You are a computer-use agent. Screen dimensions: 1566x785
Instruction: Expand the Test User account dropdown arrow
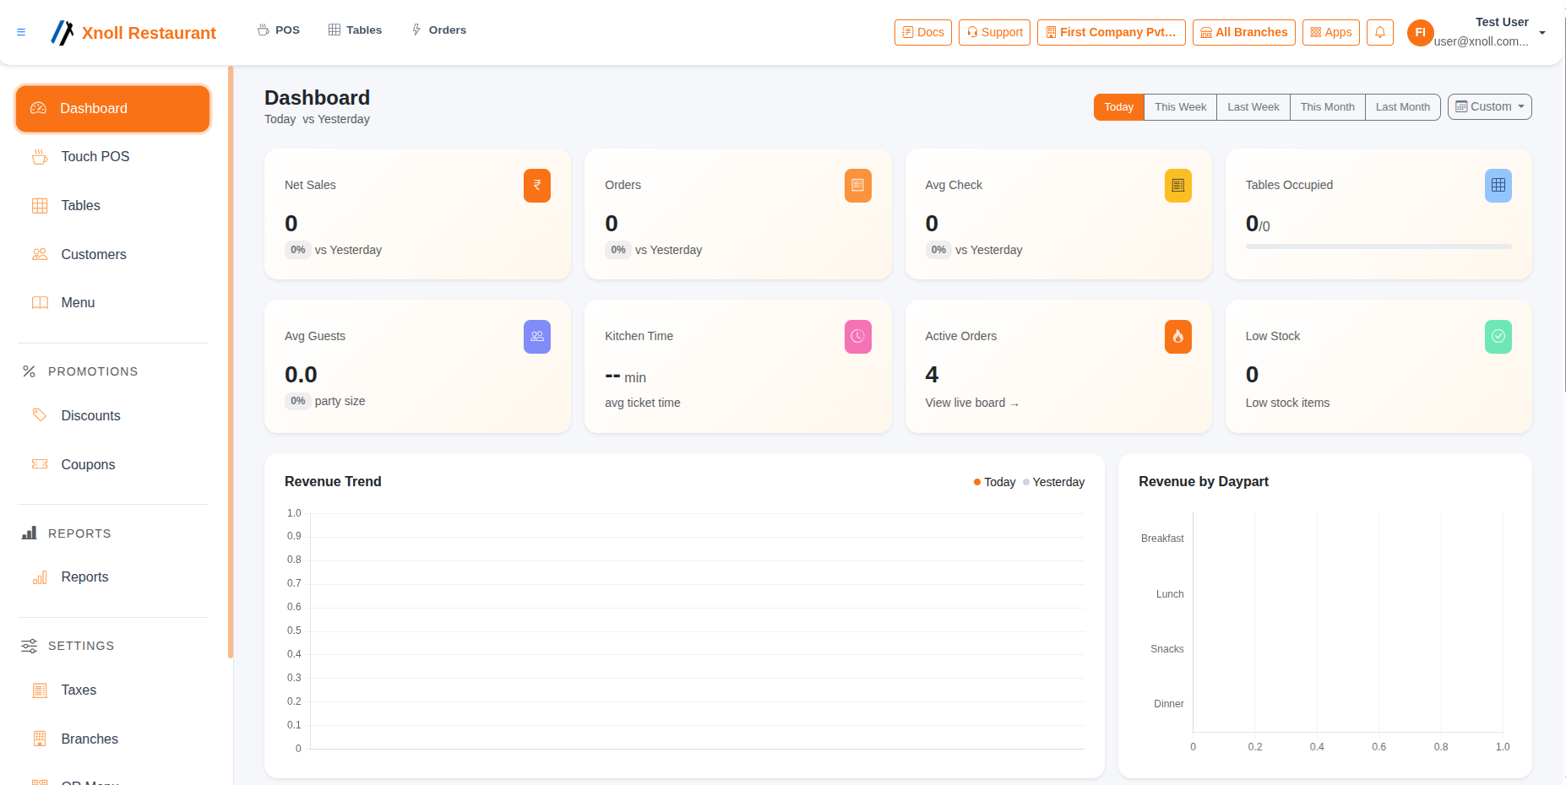coord(1542,33)
